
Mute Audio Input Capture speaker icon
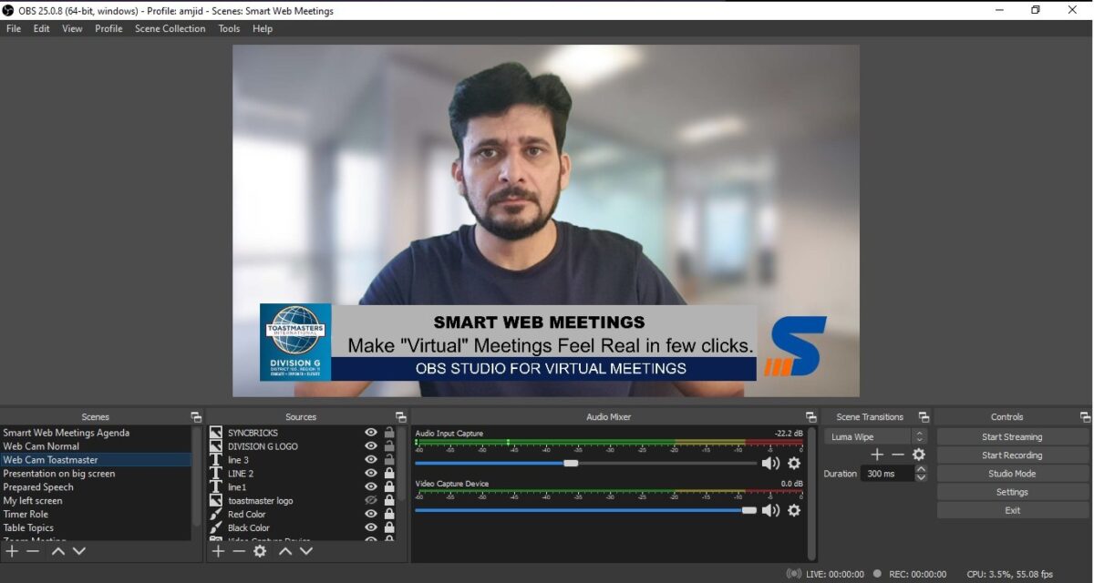point(771,463)
